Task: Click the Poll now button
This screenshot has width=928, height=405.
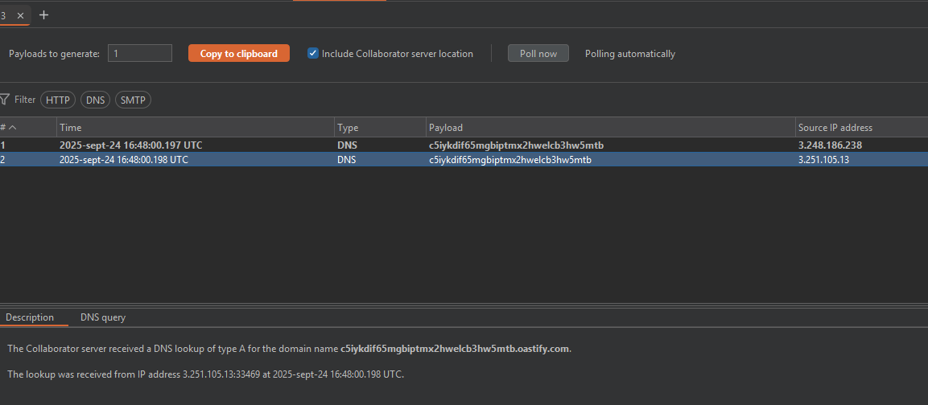Action: 538,54
